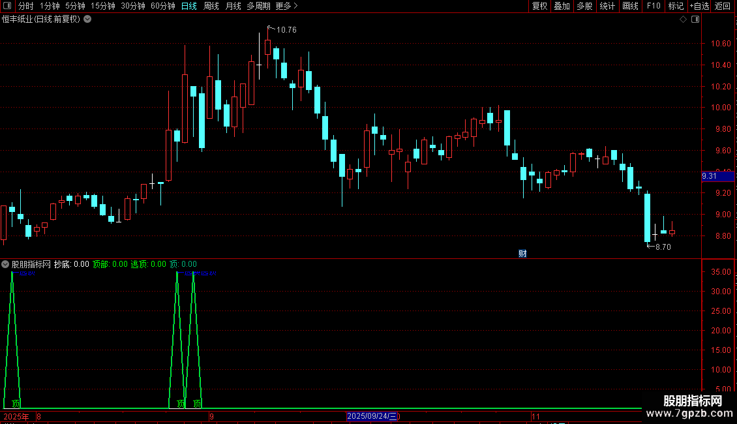Select the 30分钟 period
The image size is (737, 424).
[x=133, y=6]
